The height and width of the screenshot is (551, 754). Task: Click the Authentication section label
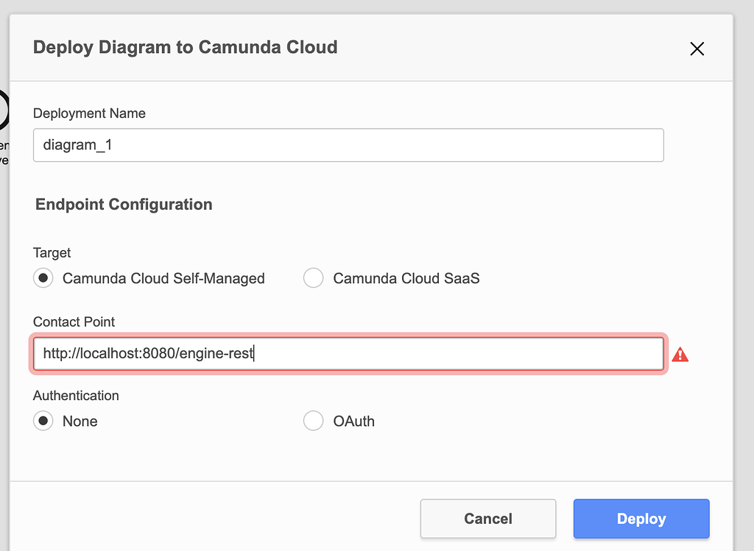coord(76,396)
